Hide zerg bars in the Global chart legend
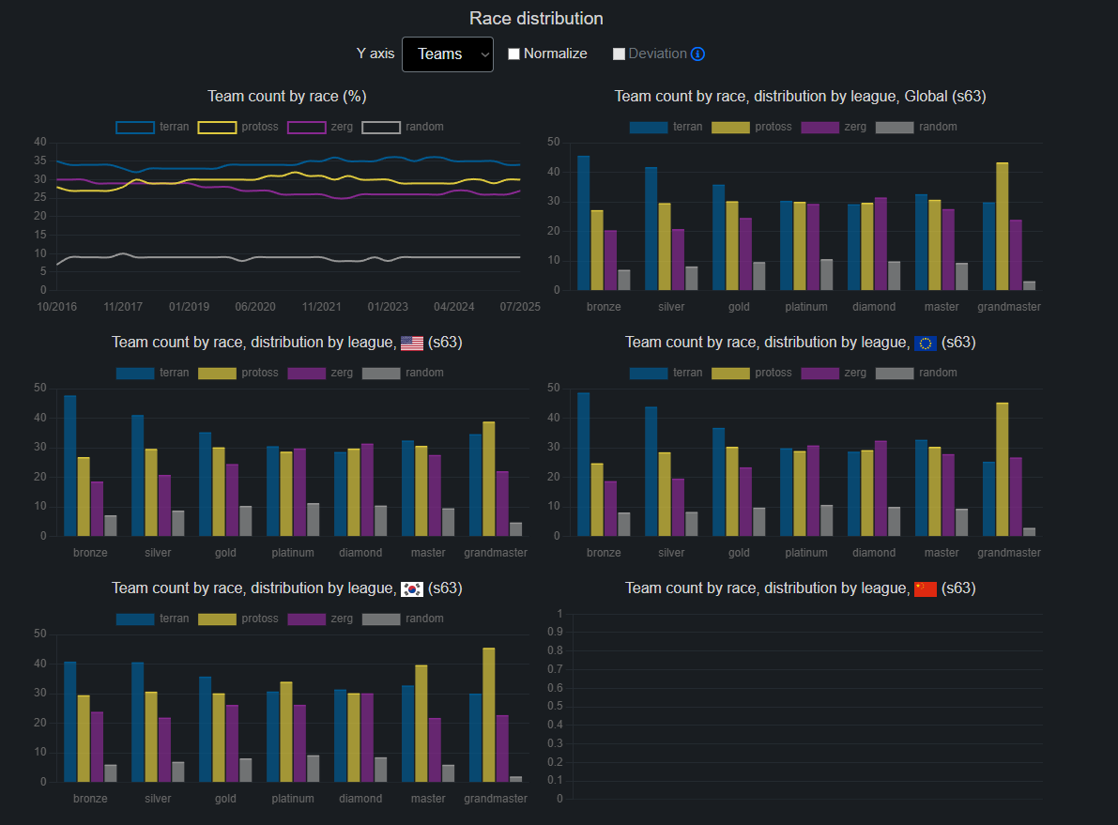This screenshot has width=1118, height=825. point(834,127)
